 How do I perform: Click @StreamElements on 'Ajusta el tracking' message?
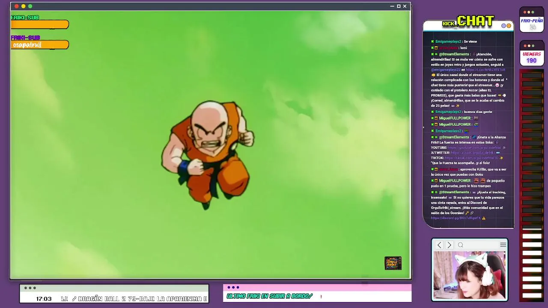(454, 192)
